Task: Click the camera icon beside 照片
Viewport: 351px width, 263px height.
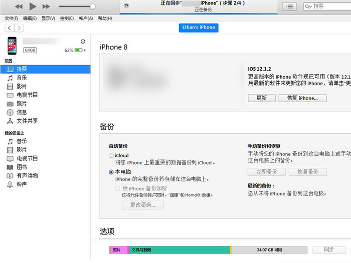Action: click(10, 104)
